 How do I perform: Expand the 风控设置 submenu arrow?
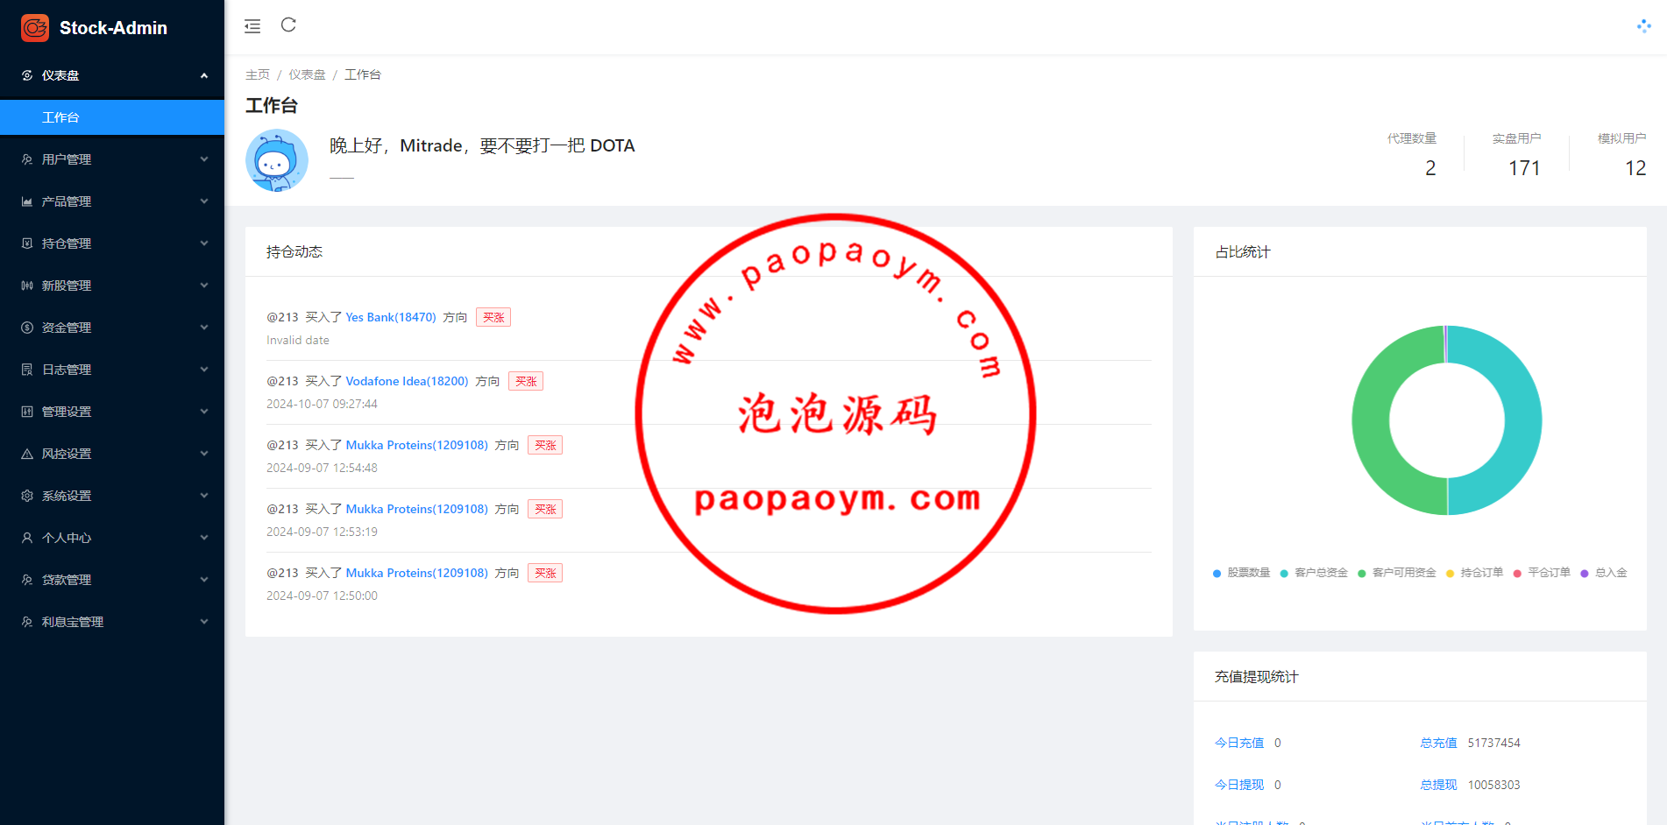pyautogui.click(x=204, y=454)
